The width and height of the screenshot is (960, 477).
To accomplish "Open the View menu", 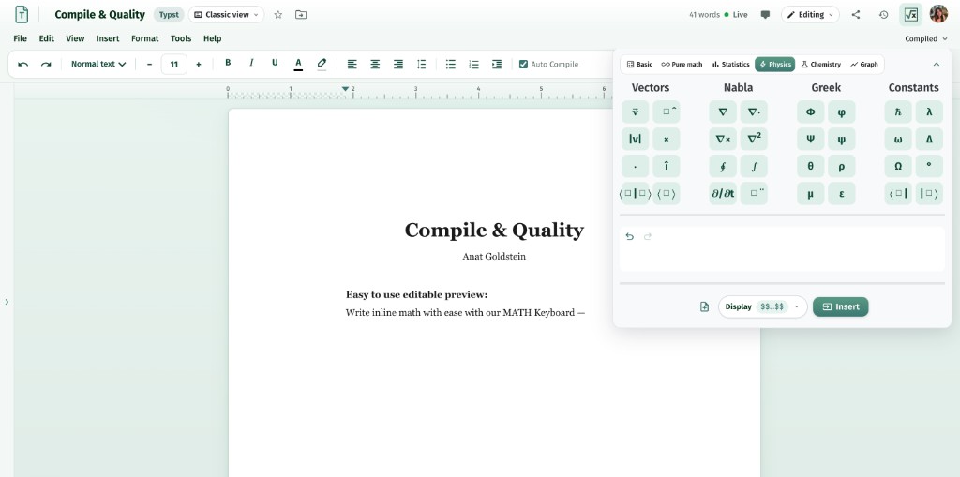I will (75, 38).
